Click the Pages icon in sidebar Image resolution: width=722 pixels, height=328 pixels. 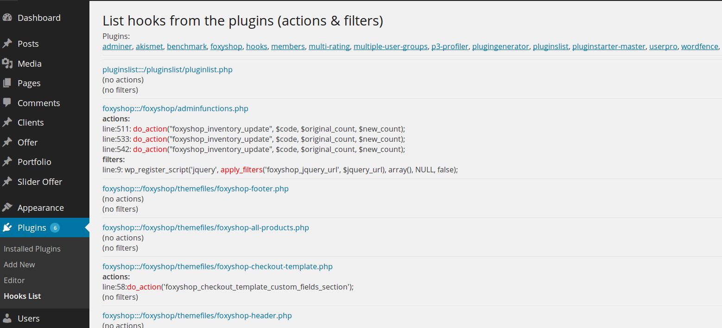click(7, 83)
